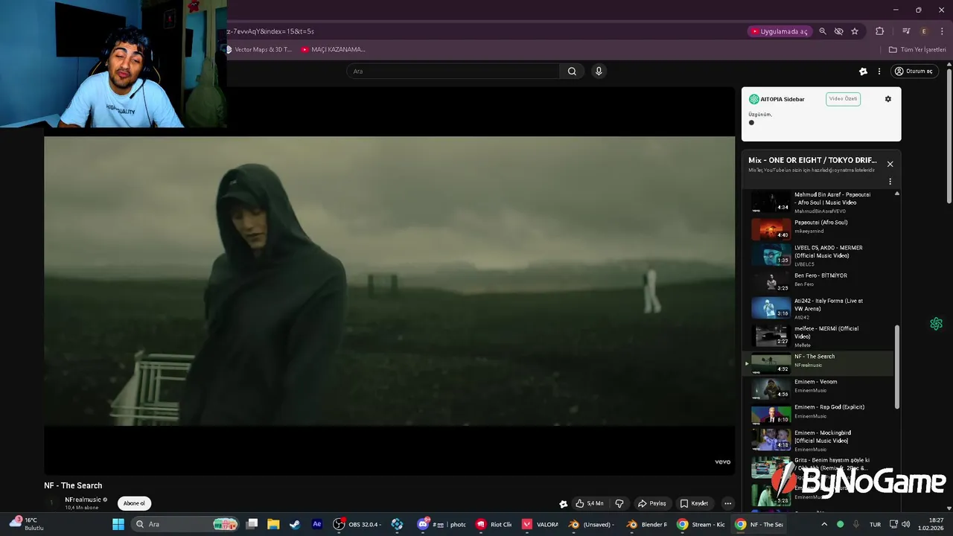Image resolution: width=953 pixels, height=536 pixels.
Task: Save video with Kaydet button
Action: pos(694,503)
